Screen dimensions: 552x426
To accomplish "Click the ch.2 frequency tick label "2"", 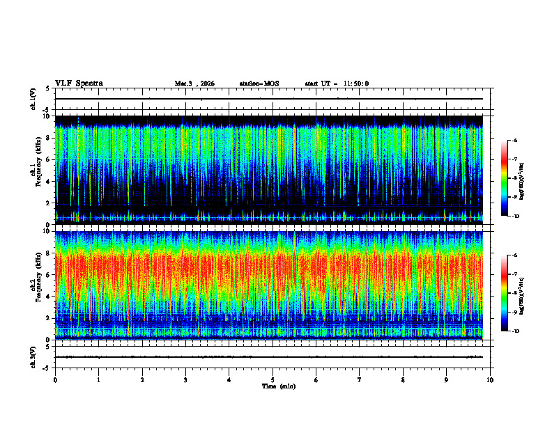I will pos(49,318).
